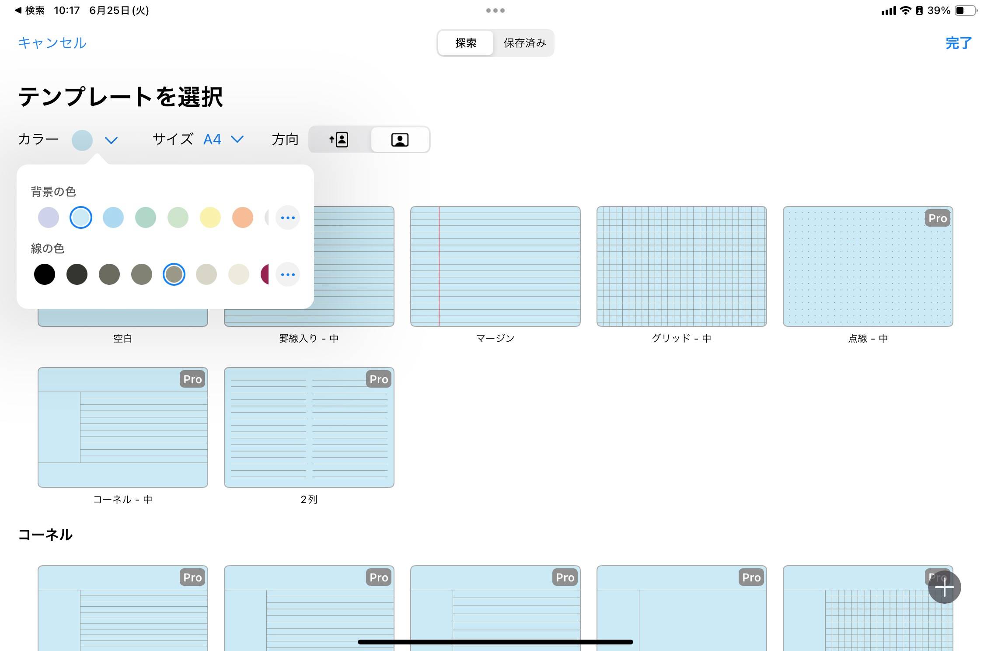This screenshot has height=651, width=991.
Task: Open the サイズ A4 dropdown
Action: click(x=223, y=139)
